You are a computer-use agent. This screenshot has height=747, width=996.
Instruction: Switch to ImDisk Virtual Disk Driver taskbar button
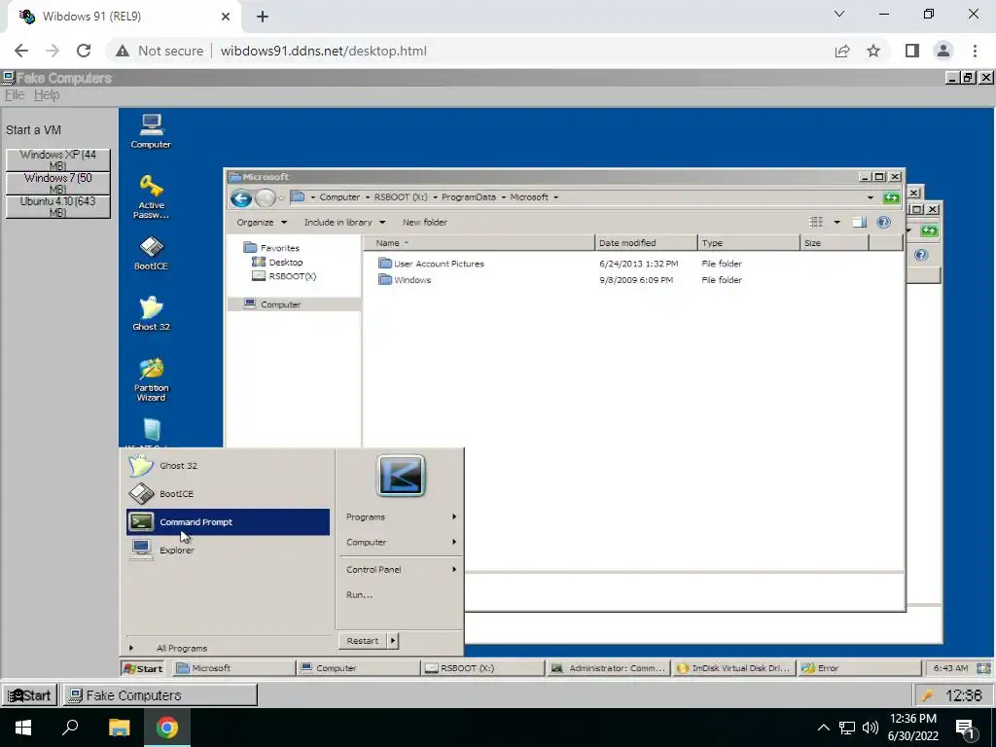(x=733, y=668)
